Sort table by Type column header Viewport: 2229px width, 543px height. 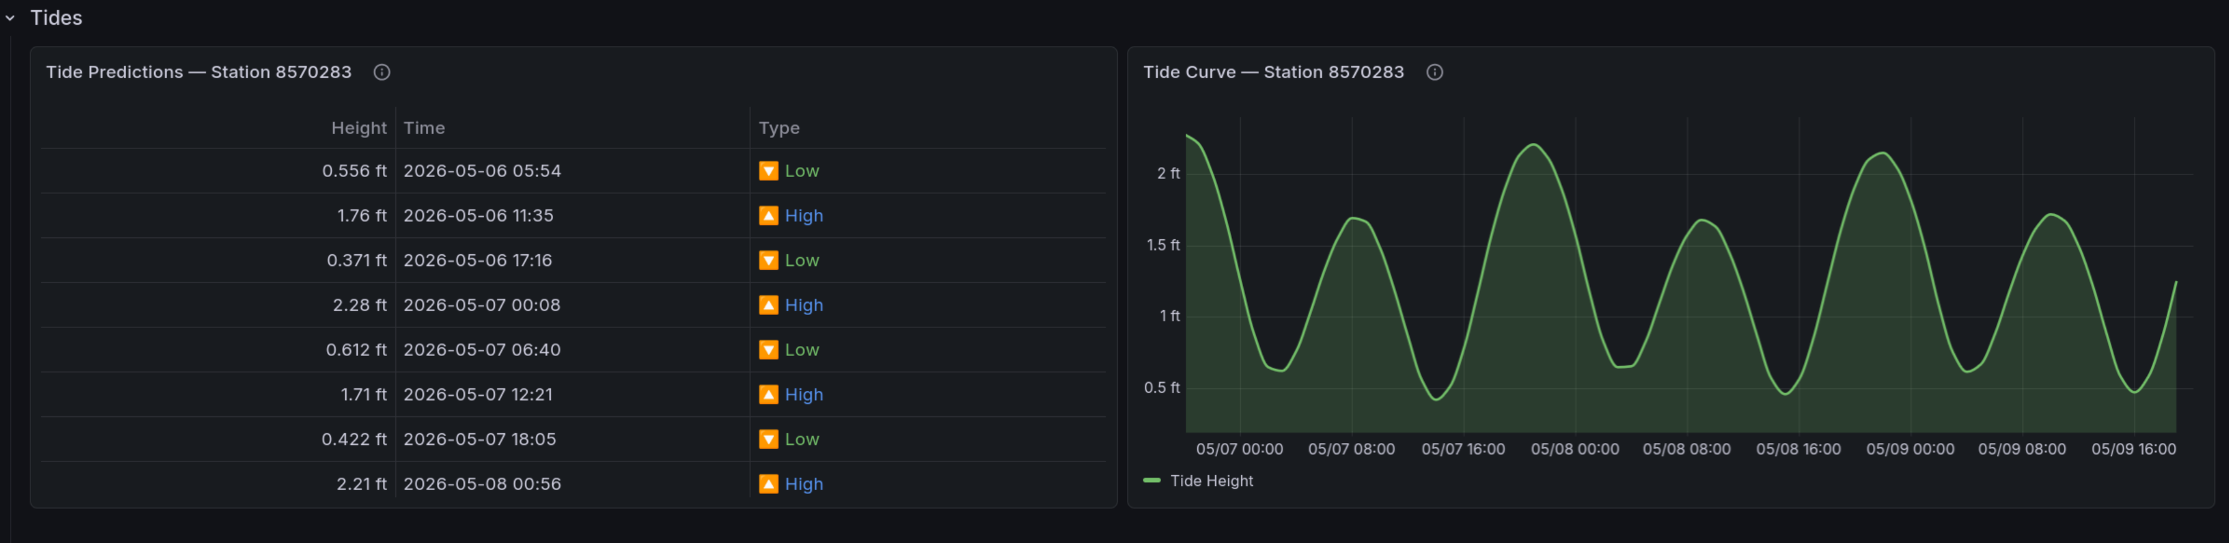point(779,128)
